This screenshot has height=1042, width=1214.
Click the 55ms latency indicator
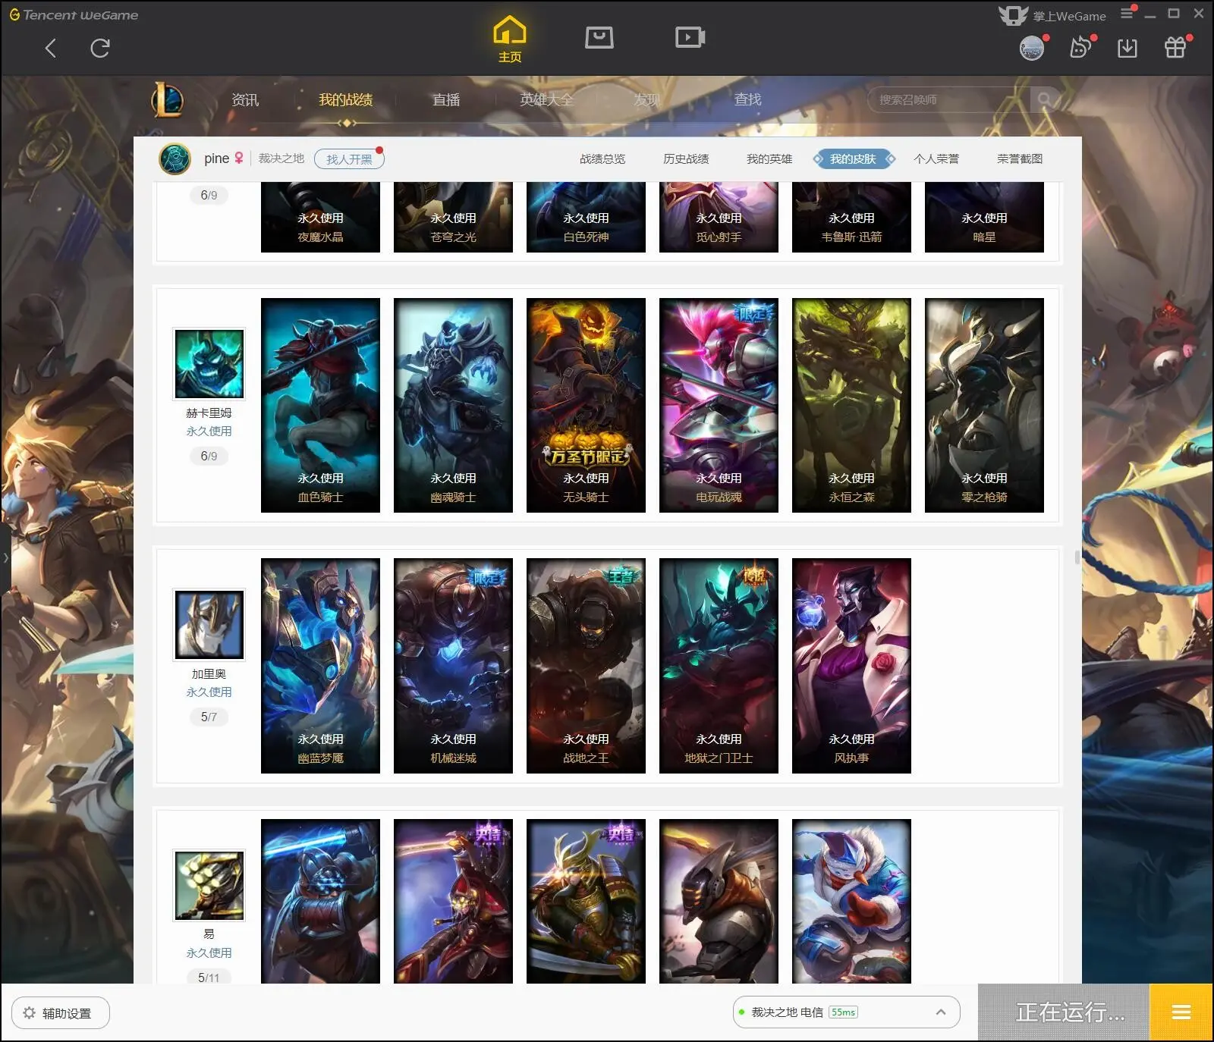tap(843, 1012)
